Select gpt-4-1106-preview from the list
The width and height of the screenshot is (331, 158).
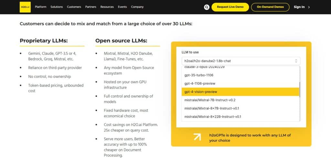pos(240,84)
